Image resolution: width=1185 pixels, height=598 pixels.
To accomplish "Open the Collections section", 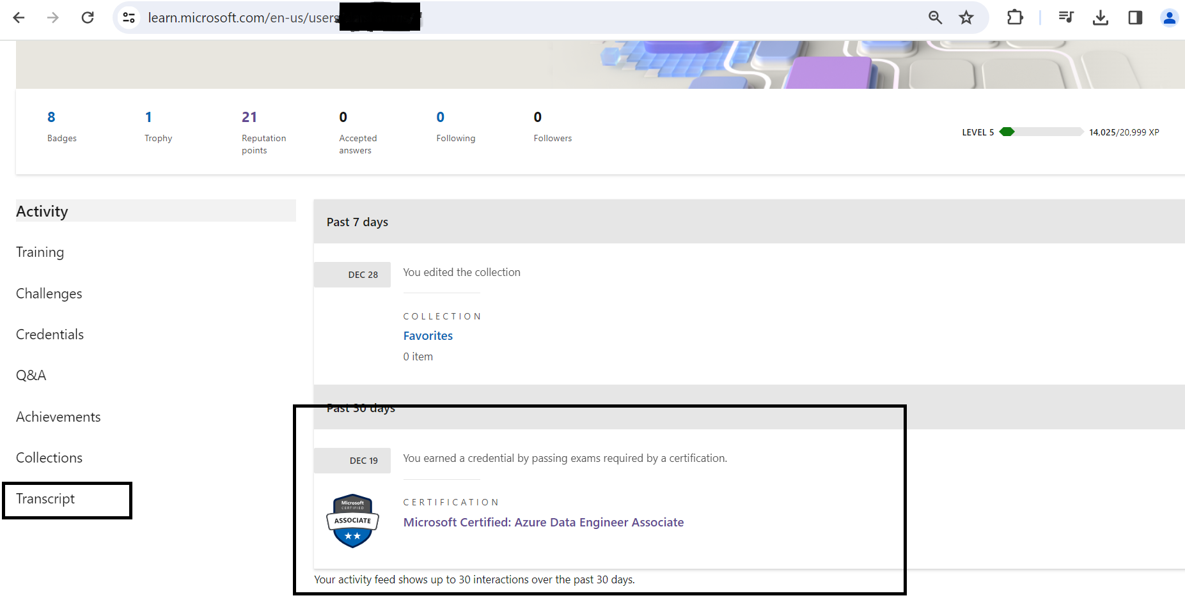I will [49, 458].
